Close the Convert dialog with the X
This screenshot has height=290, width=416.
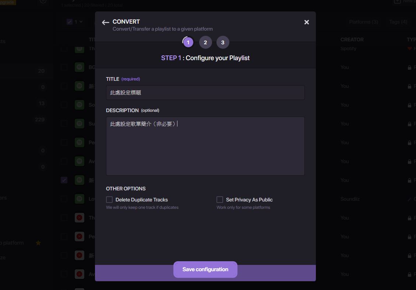[x=306, y=22]
